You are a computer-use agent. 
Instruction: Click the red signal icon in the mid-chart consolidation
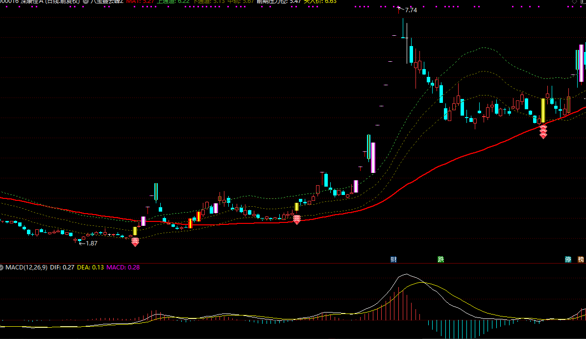[296, 219]
